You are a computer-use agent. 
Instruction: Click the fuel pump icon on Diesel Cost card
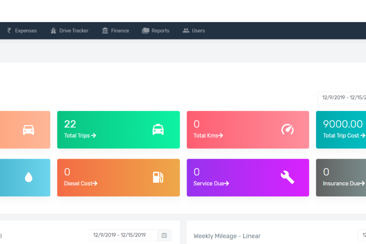[x=158, y=177]
